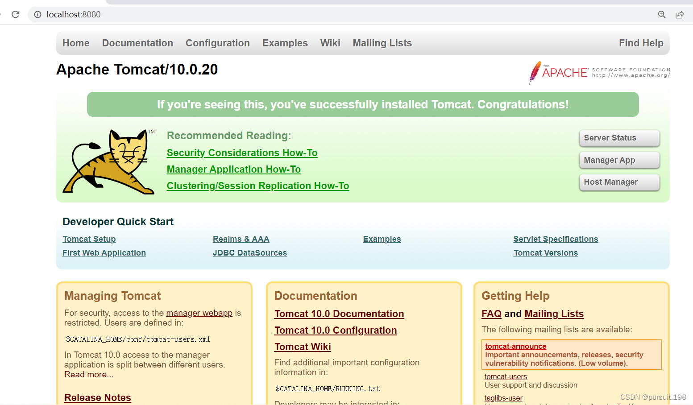Click the Getting Help heading
Viewport: 693px width, 405px height.
[515, 296]
